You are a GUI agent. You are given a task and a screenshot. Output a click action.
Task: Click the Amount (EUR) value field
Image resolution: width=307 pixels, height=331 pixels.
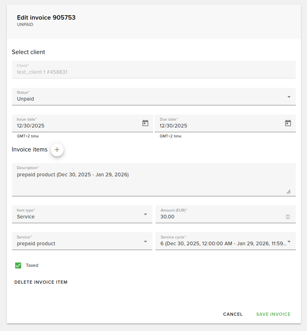click(x=220, y=216)
